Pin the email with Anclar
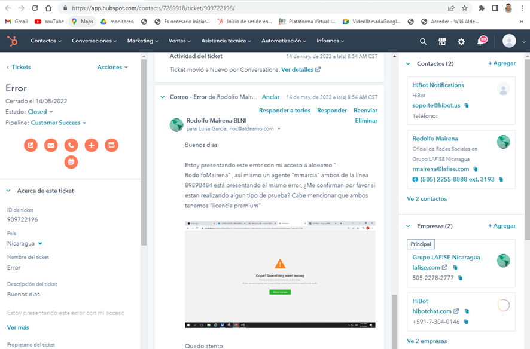This screenshot has width=530, height=349. click(x=271, y=97)
